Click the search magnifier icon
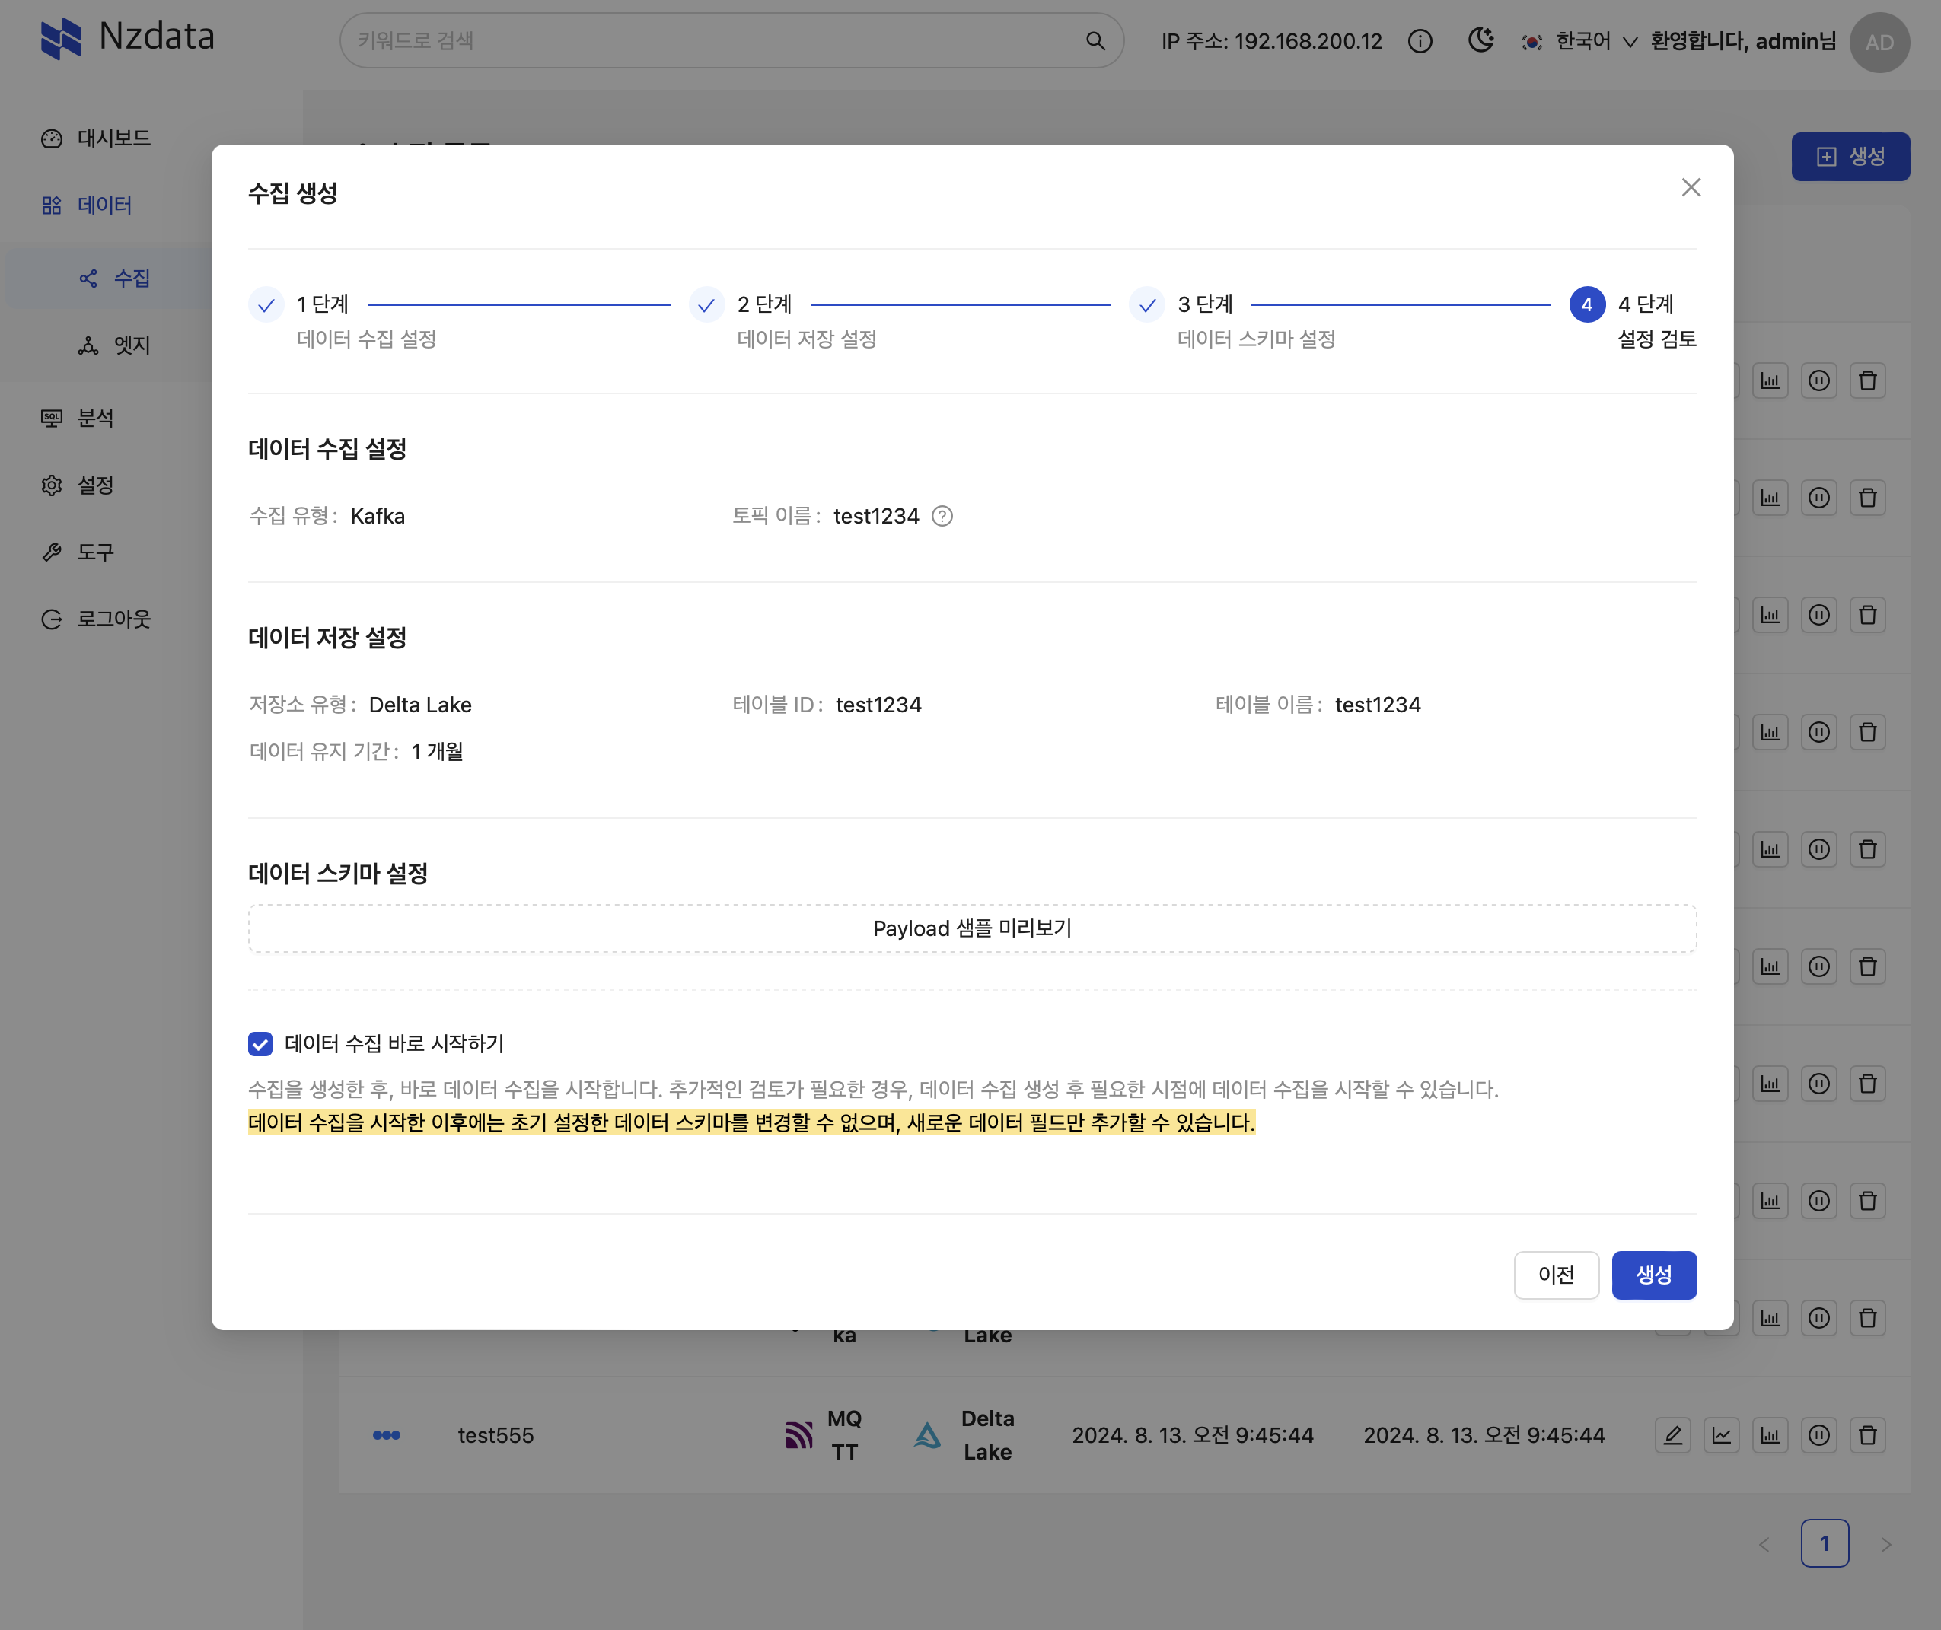This screenshot has width=1941, height=1630. [1095, 40]
